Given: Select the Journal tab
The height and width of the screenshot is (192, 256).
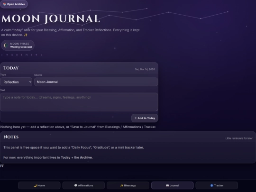Looking at the screenshot, I should 173,185.
